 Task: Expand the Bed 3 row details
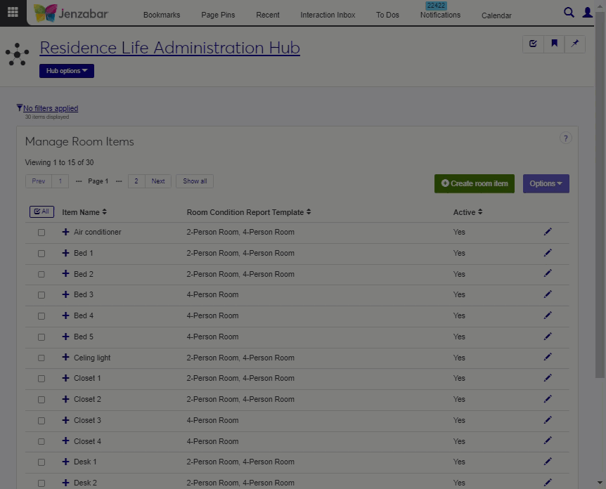pos(66,294)
